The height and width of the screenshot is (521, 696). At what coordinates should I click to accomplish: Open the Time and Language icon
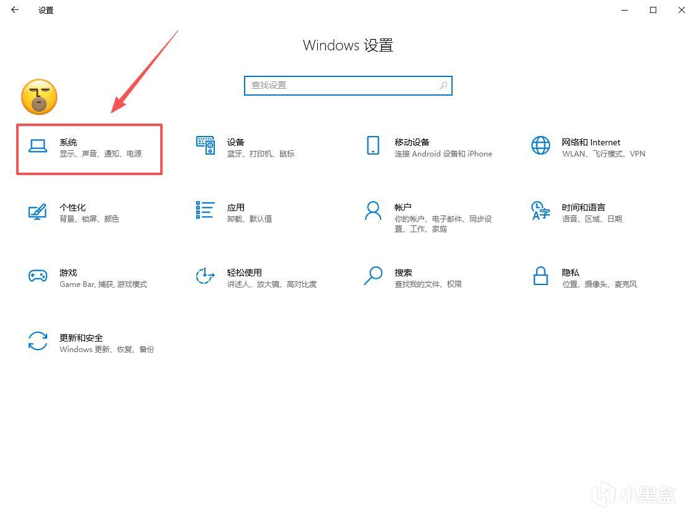pos(541,211)
